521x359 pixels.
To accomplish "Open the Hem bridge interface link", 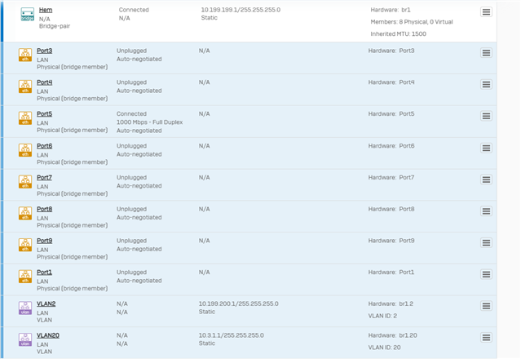I will 46,10.
